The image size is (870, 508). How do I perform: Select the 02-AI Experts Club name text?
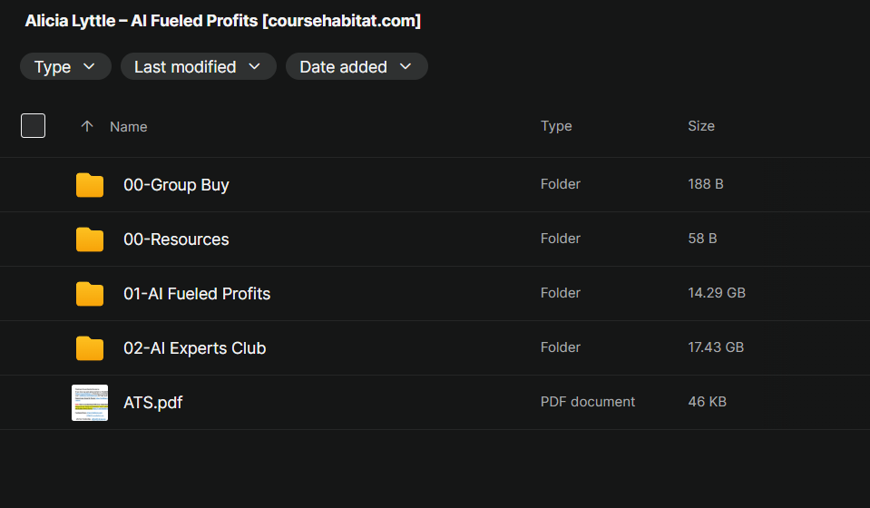point(195,347)
